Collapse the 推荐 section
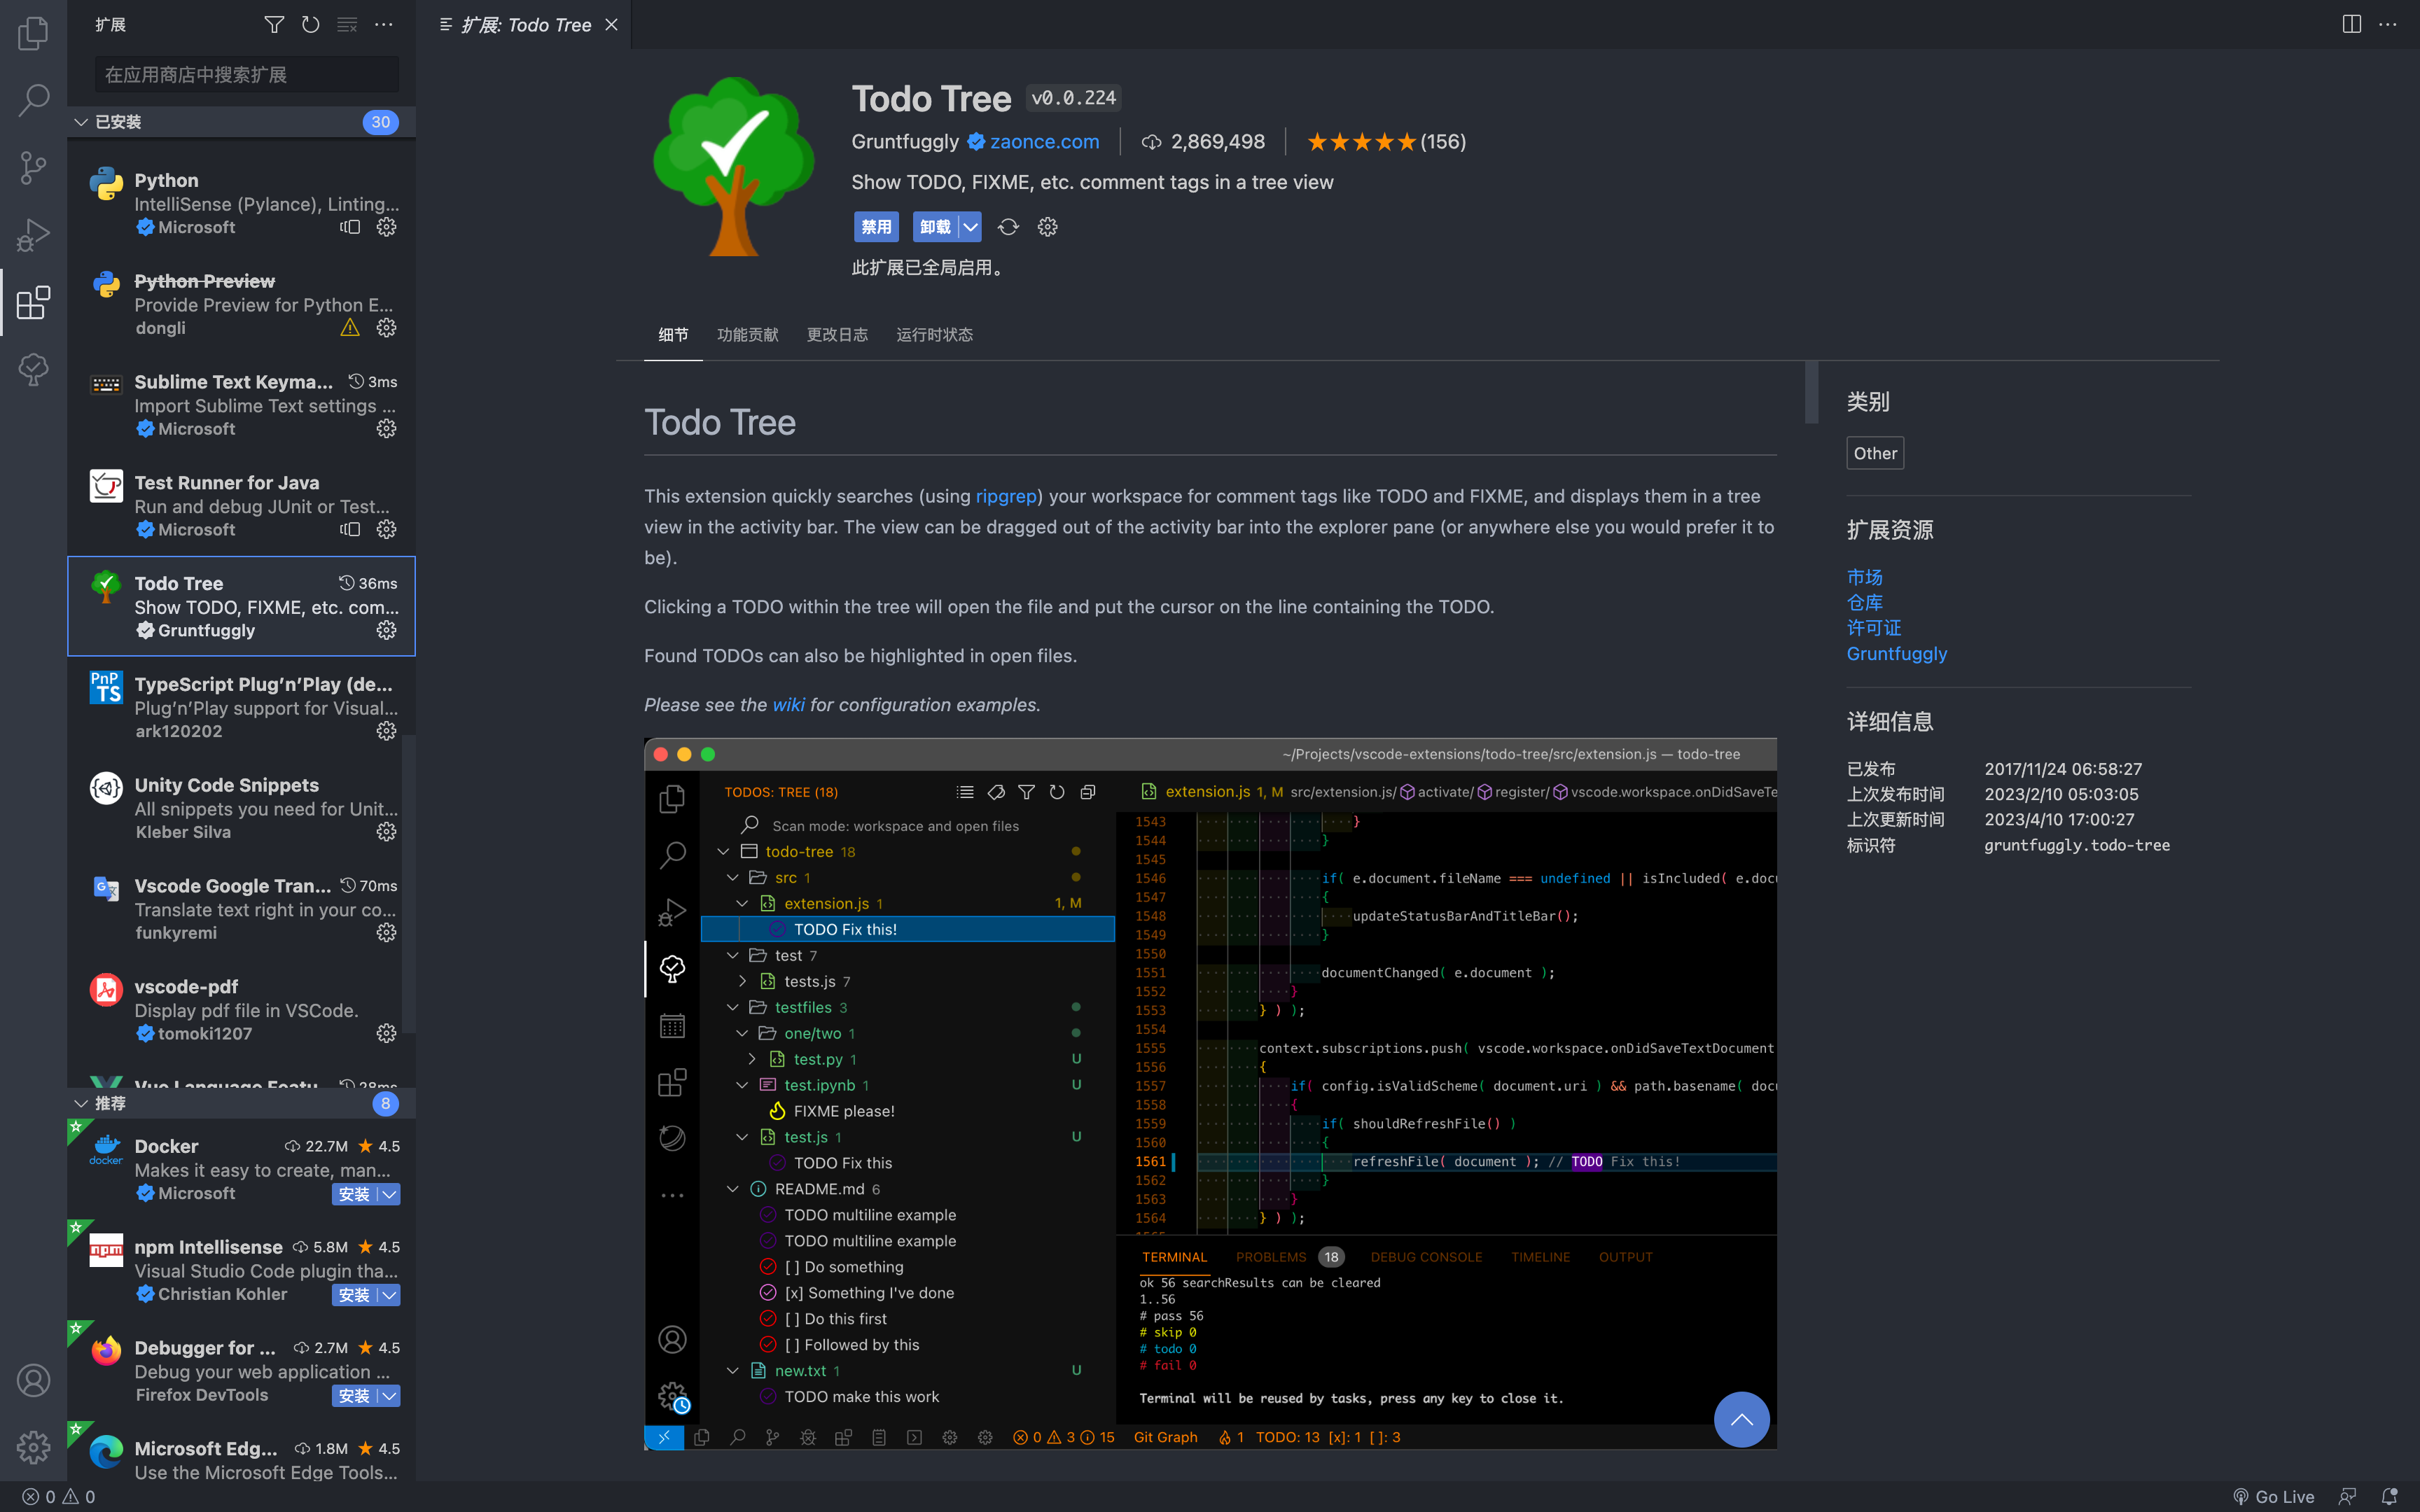This screenshot has width=2420, height=1512. 81,1103
